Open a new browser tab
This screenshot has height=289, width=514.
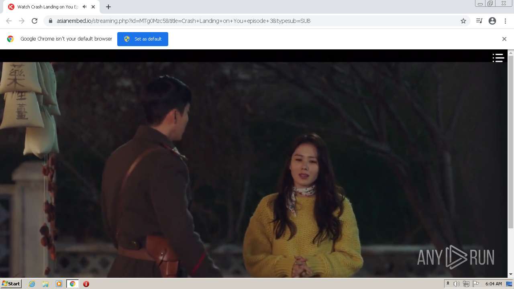(108, 7)
